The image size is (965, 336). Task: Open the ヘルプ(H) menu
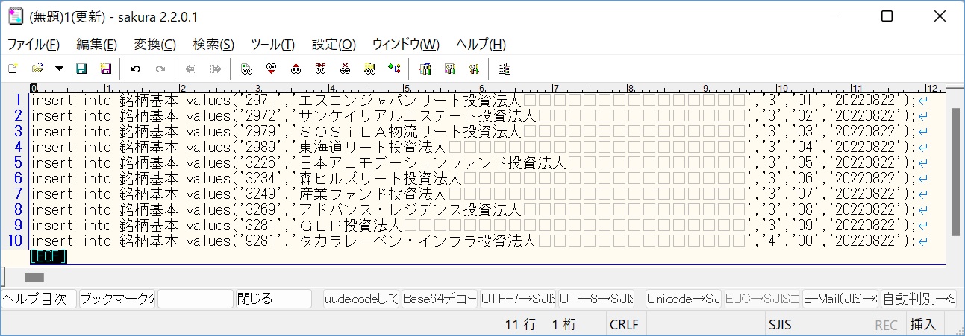pyautogui.click(x=481, y=44)
